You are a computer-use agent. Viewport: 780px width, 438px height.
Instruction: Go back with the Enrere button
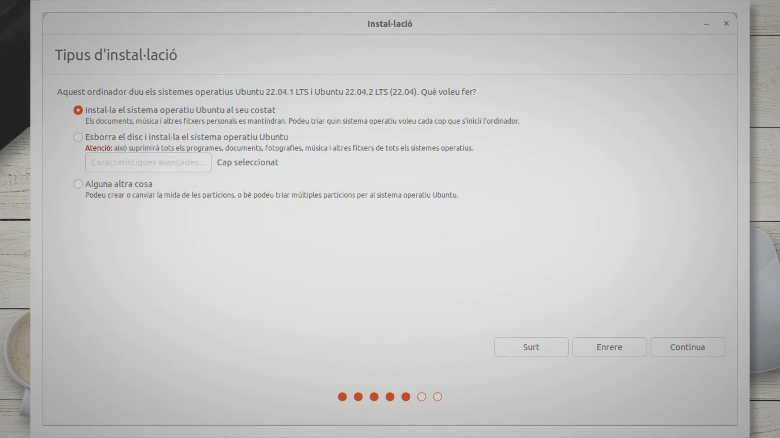click(x=609, y=347)
